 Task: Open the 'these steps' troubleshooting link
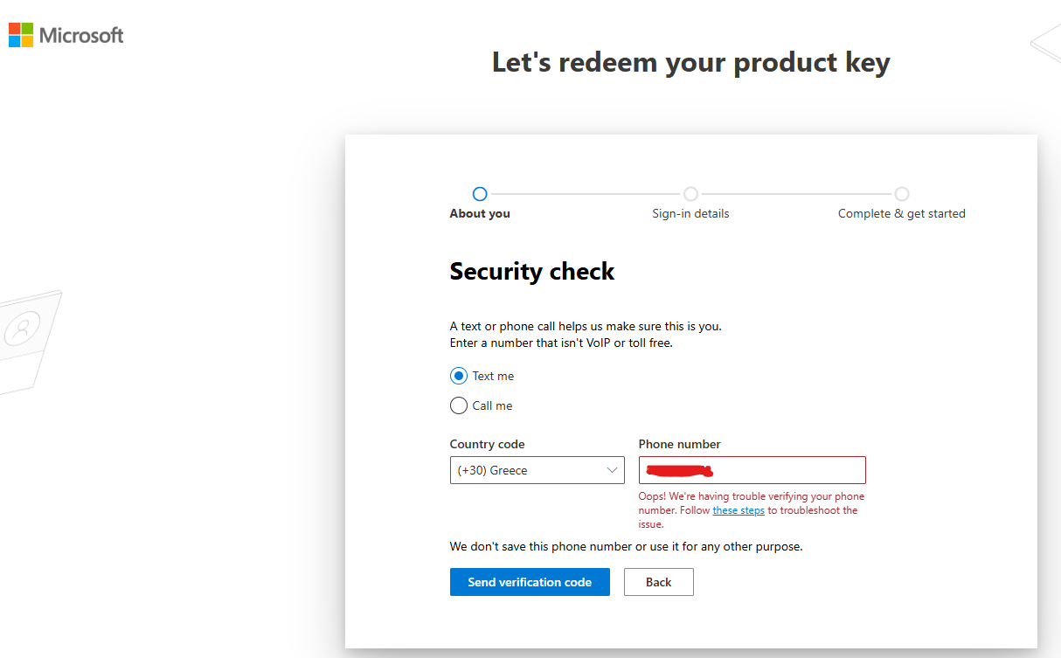tap(739, 510)
